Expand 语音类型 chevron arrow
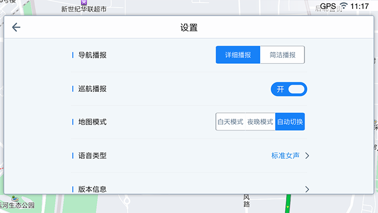The image size is (378, 213). 307,155
